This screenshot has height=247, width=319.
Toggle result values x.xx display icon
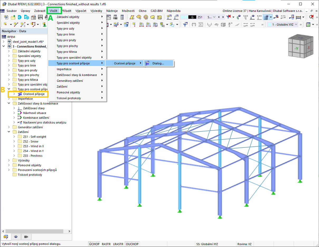[283, 17]
